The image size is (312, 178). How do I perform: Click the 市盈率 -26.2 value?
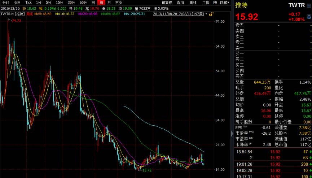coord(267,133)
